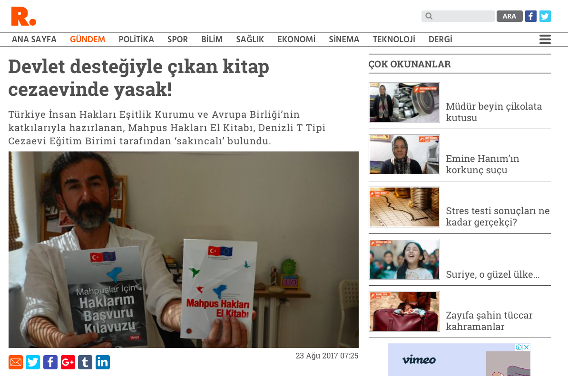Open the 'Suriye, o güzel ülke...' thumbnail
Viewport: 568px width, 376px height.
click(404, 259)
